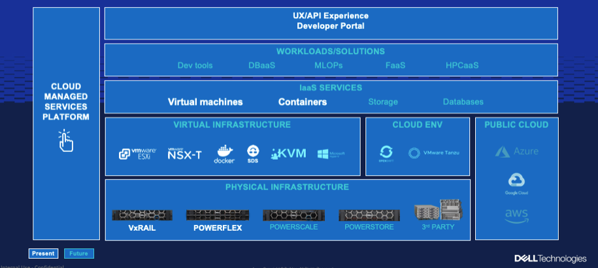This screenshot has width=598, height=268.
Task: Select the VMware NSX-T logo
Action: click(x=184, y=154)
